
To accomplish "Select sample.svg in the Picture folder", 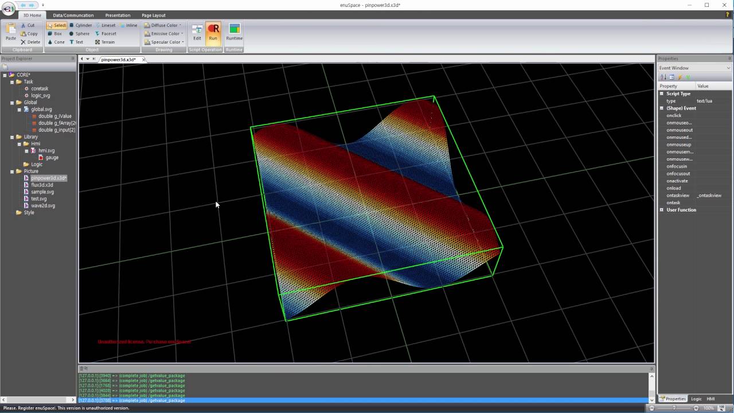I will [42, 192].
